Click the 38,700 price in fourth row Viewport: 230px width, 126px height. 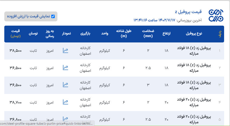16,102
